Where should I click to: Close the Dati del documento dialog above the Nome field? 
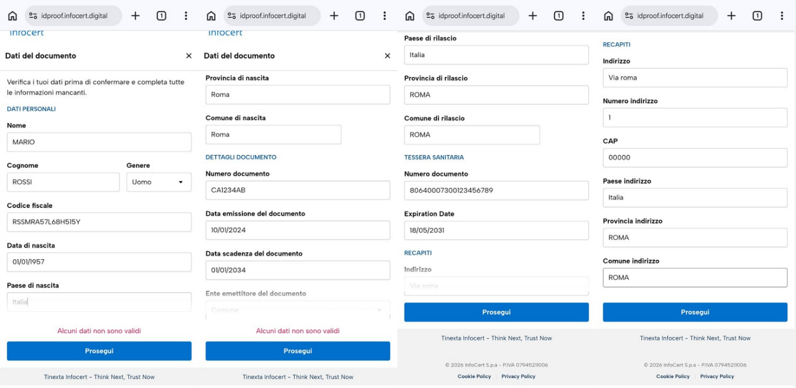[x=189, y=56]
